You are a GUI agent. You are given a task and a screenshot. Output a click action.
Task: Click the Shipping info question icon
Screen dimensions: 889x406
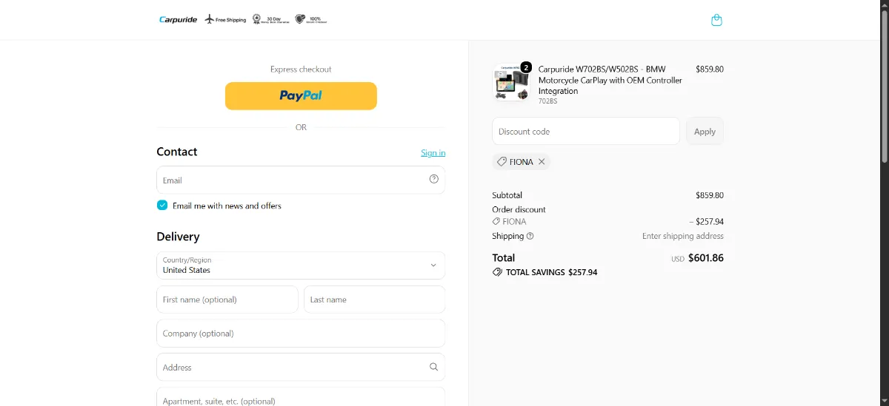(530, 236)
